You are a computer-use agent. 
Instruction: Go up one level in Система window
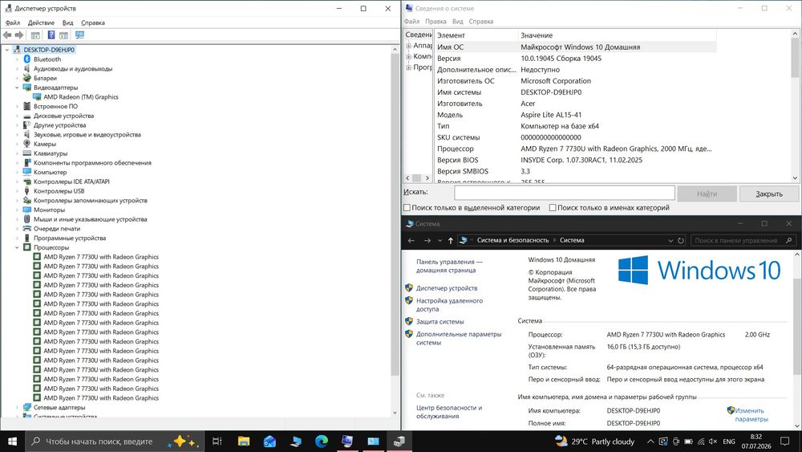tap(450, 240)
